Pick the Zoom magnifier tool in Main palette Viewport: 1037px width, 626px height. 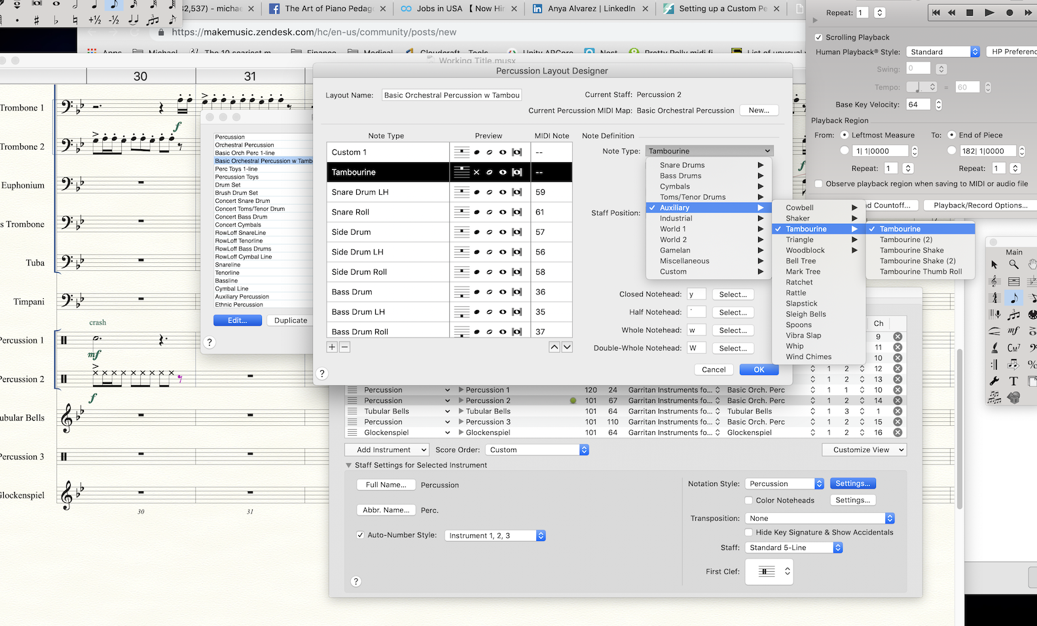1013,264
